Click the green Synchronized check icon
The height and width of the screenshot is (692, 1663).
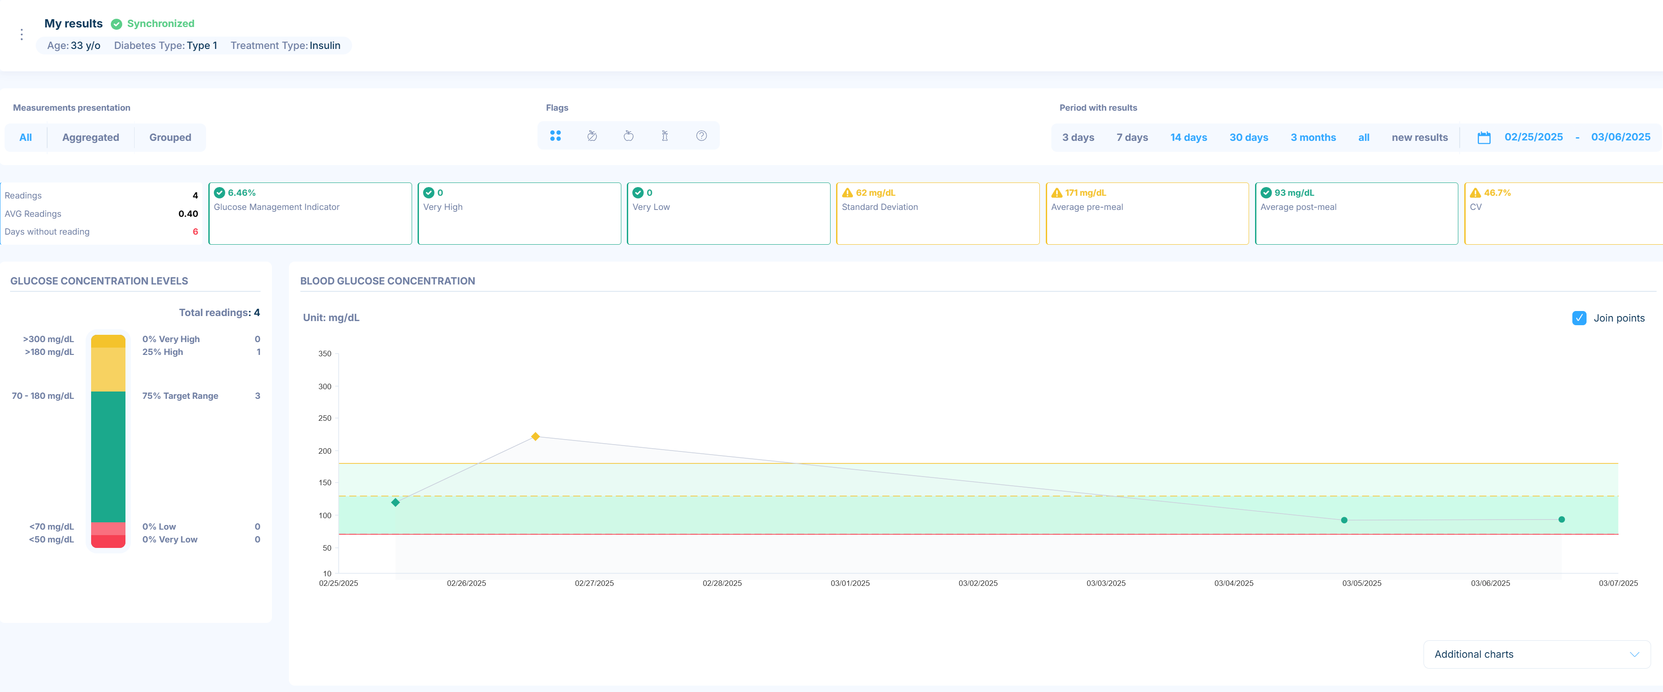pyautogui.click(x=116, y=24)
